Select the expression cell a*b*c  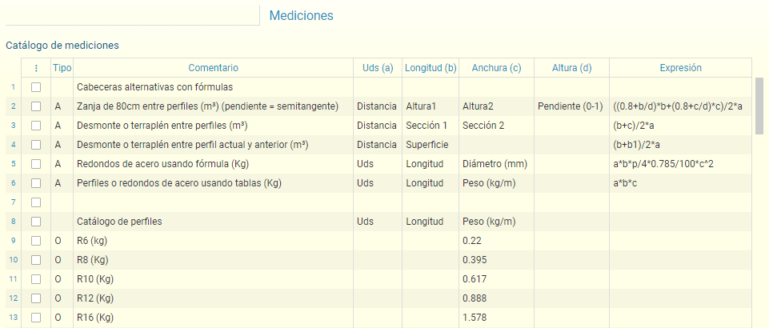(627, 183)
